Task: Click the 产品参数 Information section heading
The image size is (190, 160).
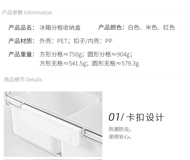Action: (x=27, y=13)
